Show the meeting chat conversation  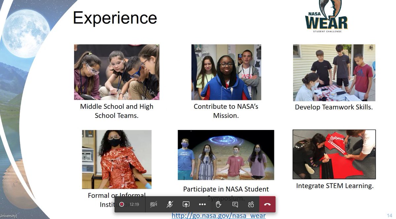tap(235, 204)
